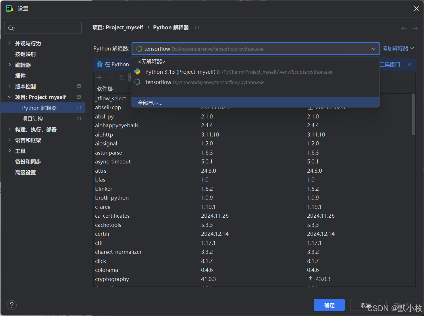Expand the 构建、执行、部署 section
Viewport: 424px width, 316px height.
(x=9, y=129)
